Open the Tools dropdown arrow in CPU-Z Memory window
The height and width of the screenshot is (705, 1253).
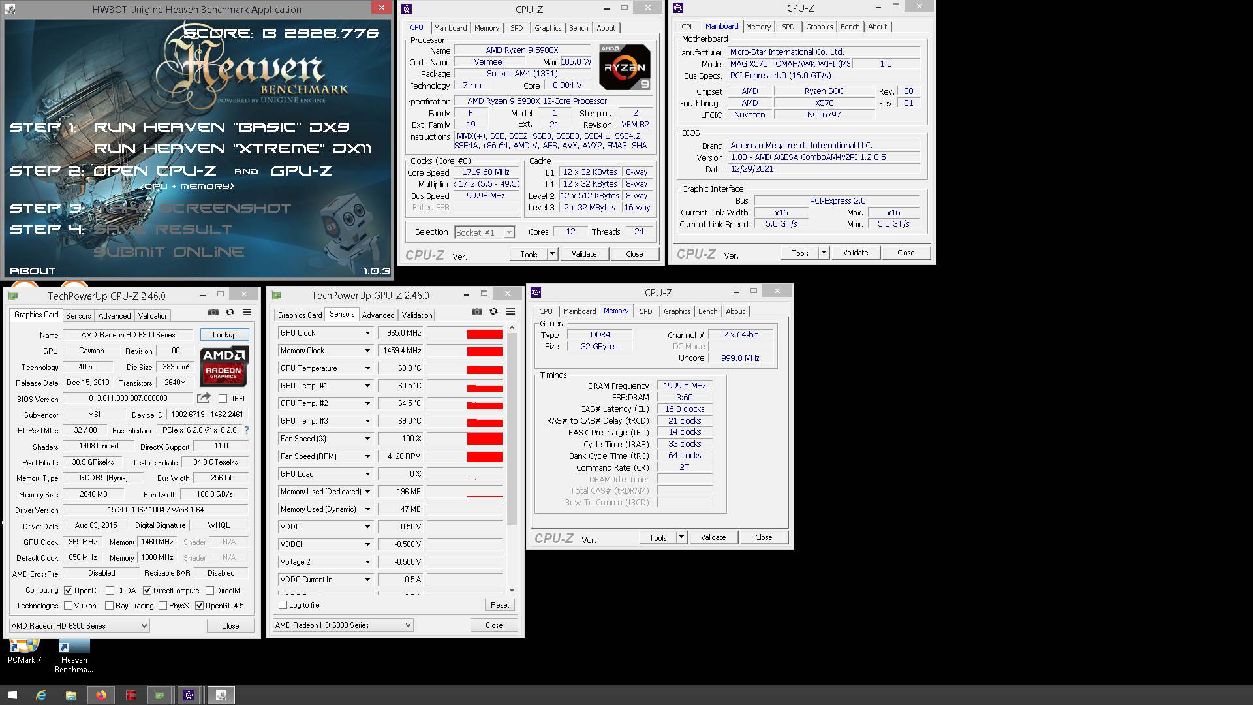coord(681,537)
